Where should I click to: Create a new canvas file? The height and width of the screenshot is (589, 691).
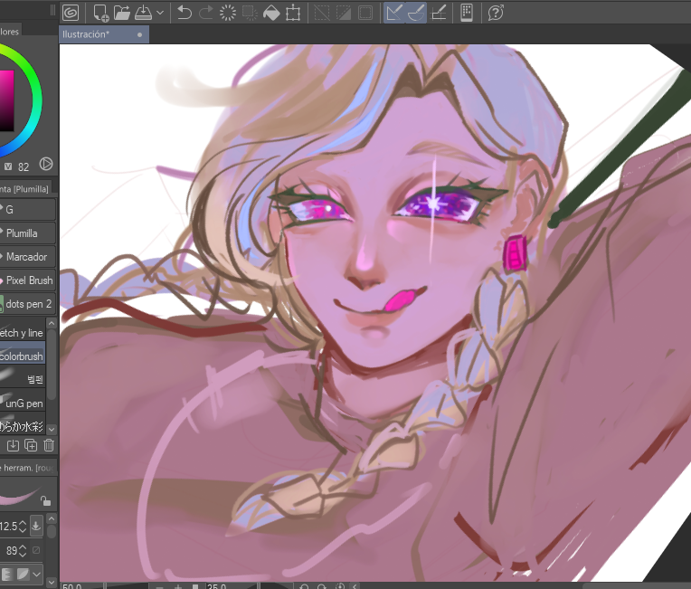point(101,13)
